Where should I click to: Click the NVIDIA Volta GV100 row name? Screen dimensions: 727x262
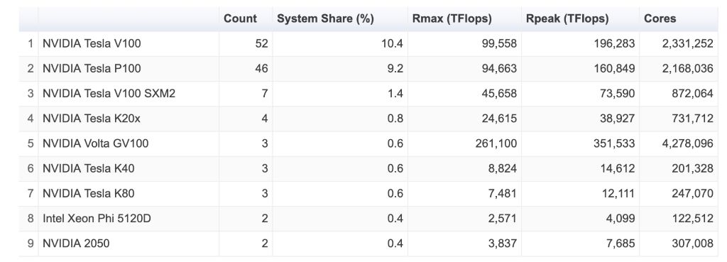tap(96, 143)
